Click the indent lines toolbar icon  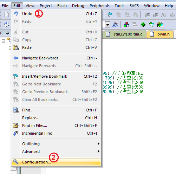pyautogui.click(x=147, y=15)
